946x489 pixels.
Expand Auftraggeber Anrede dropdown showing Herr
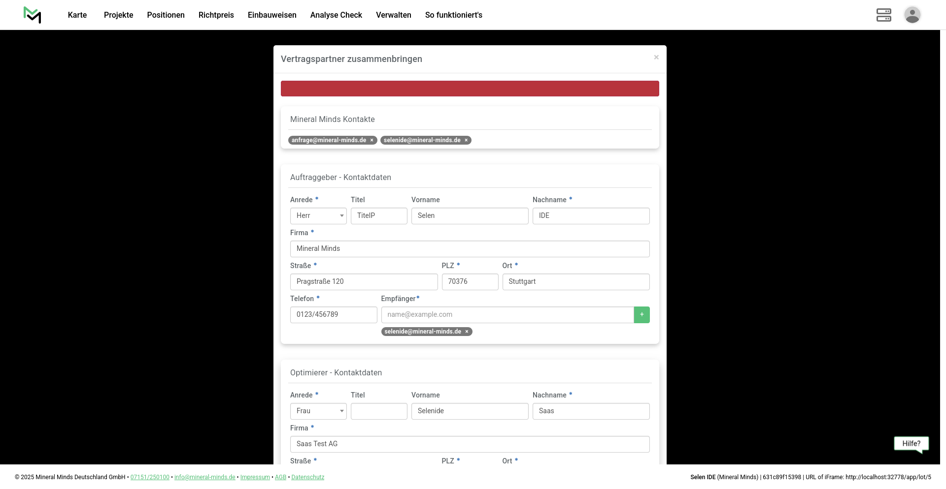pyautogui.click(x=318, y=216)
